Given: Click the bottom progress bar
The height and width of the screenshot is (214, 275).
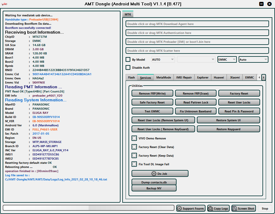Looking at the screenshot, I should tap(89, 208).
